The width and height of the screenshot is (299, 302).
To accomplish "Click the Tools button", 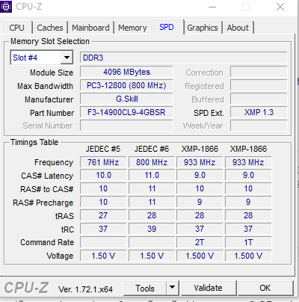I will (145, 289).
